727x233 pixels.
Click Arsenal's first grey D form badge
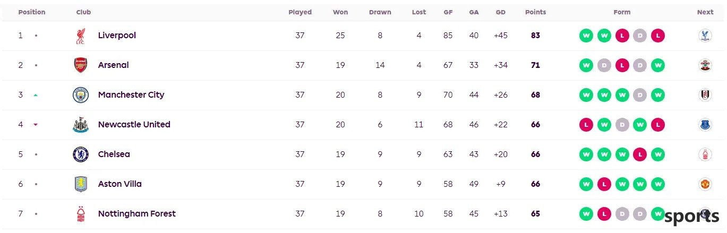[604, 65]
